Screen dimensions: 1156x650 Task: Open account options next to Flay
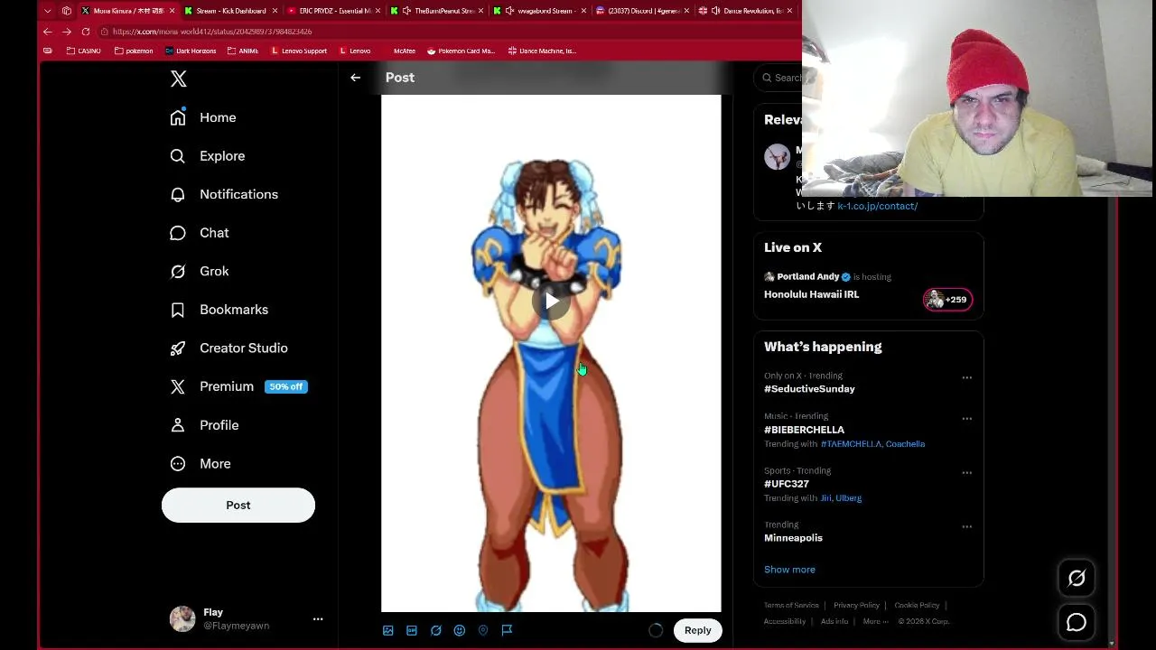coord(318,619)
